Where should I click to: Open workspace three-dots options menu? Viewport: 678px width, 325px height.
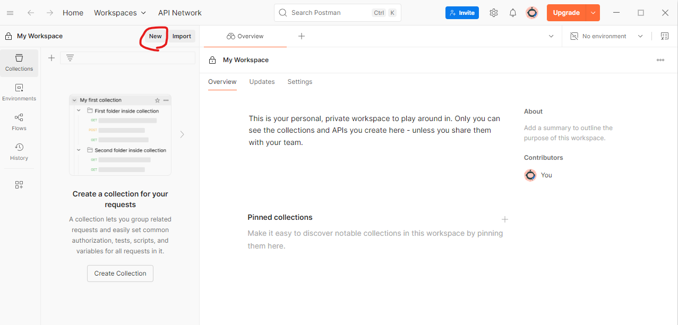[x=660, y=60]
